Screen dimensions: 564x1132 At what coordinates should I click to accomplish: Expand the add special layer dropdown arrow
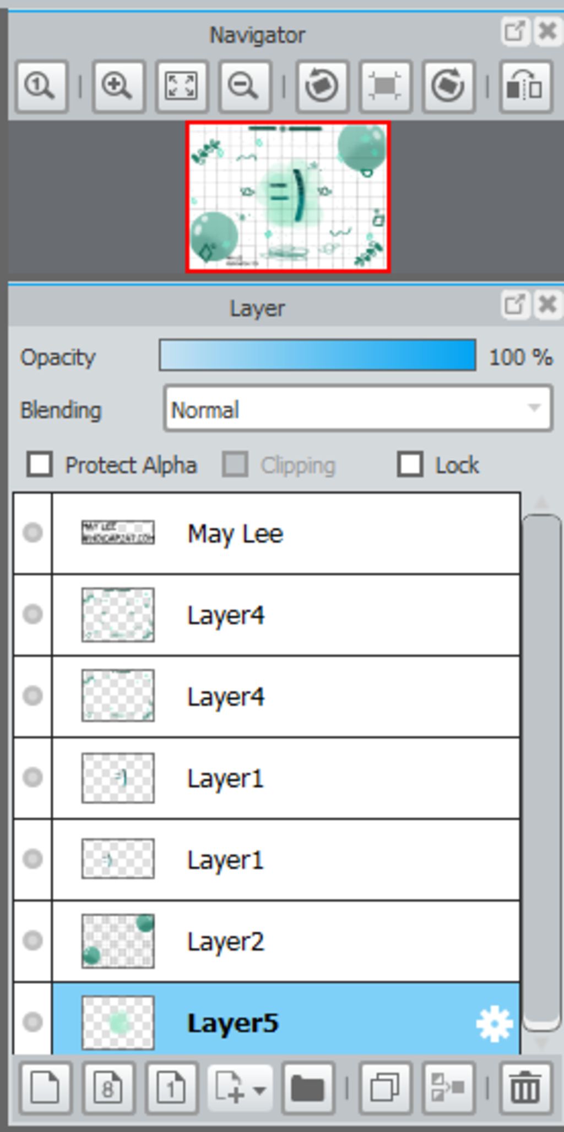259,1090
